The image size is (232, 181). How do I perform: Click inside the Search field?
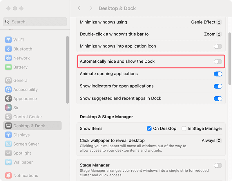pos(35,22)
